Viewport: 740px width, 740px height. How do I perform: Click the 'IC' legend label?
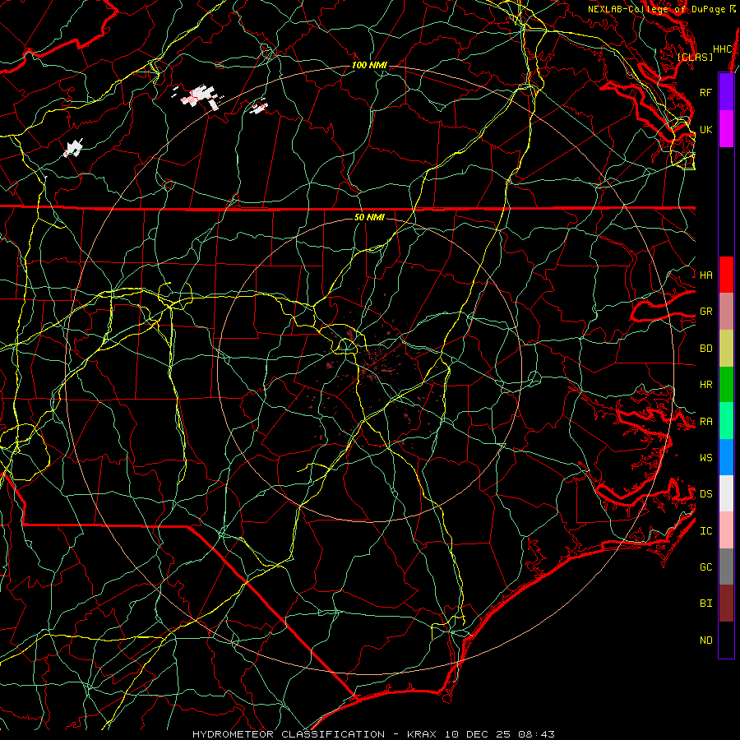coord(705,531)
